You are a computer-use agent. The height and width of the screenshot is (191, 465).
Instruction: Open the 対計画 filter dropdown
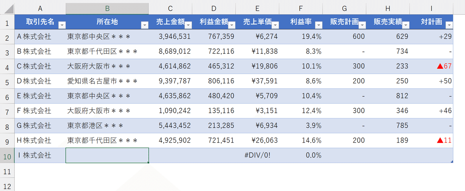(449, 25)
